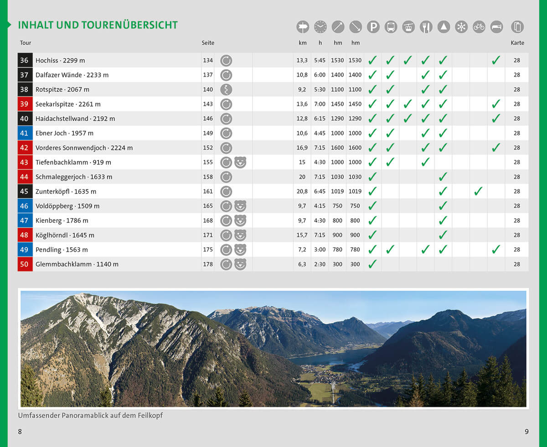Click the blue tour number 41 badge
Viewport: 547px width, 447px height.
tap(25, 133)
